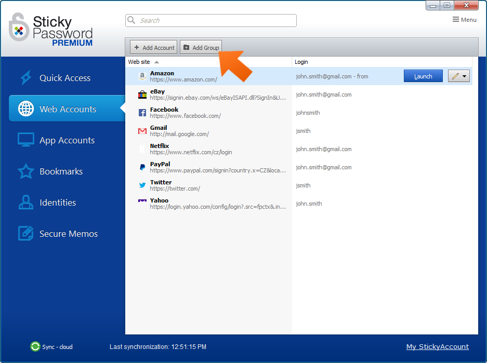
Task: Click the jsmith login on Twitter row
Action: tap(303, 185)
